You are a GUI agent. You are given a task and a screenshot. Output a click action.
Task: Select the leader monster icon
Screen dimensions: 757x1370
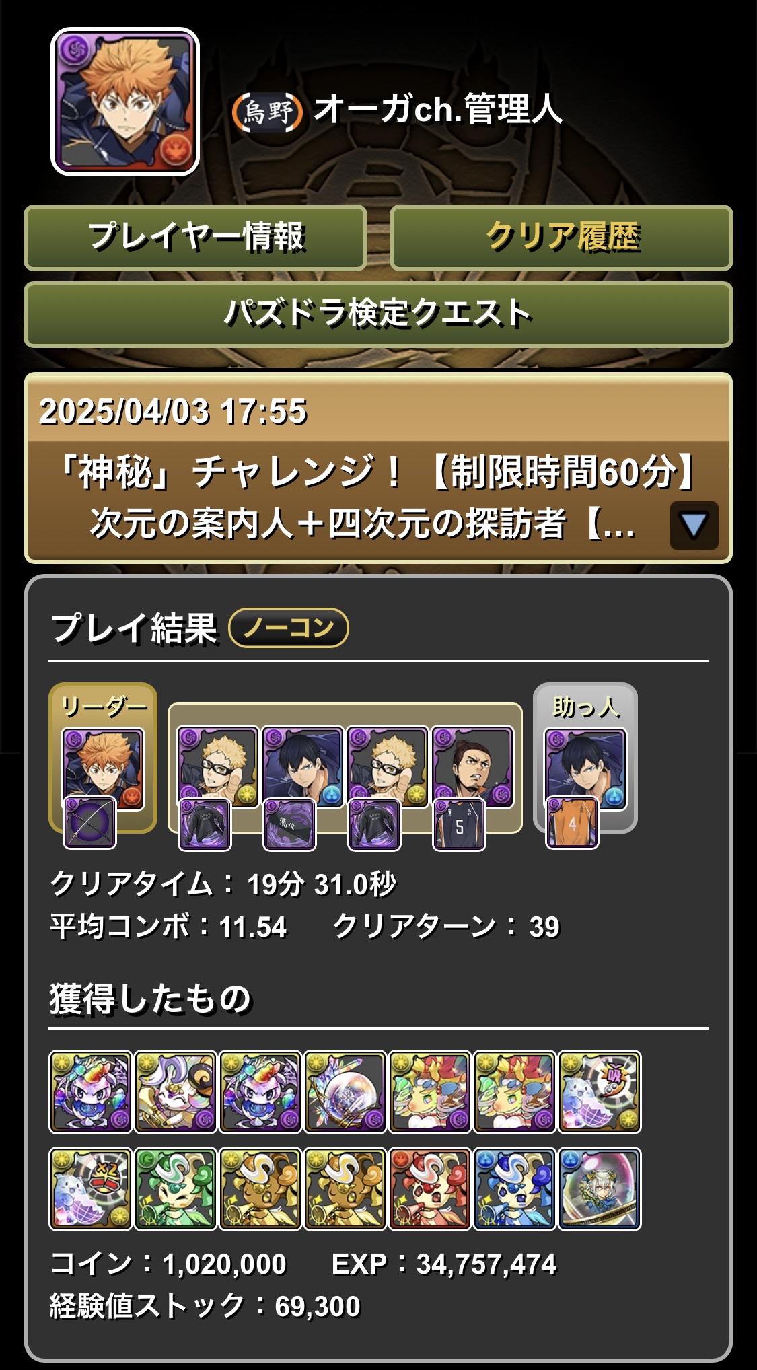(x=103, y=768)
